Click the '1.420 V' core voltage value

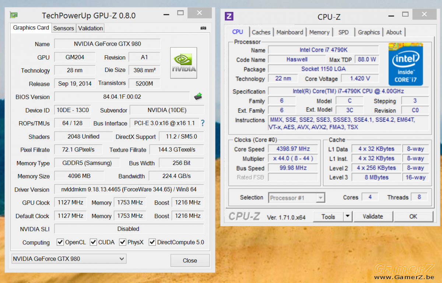[x=360, y=78]
